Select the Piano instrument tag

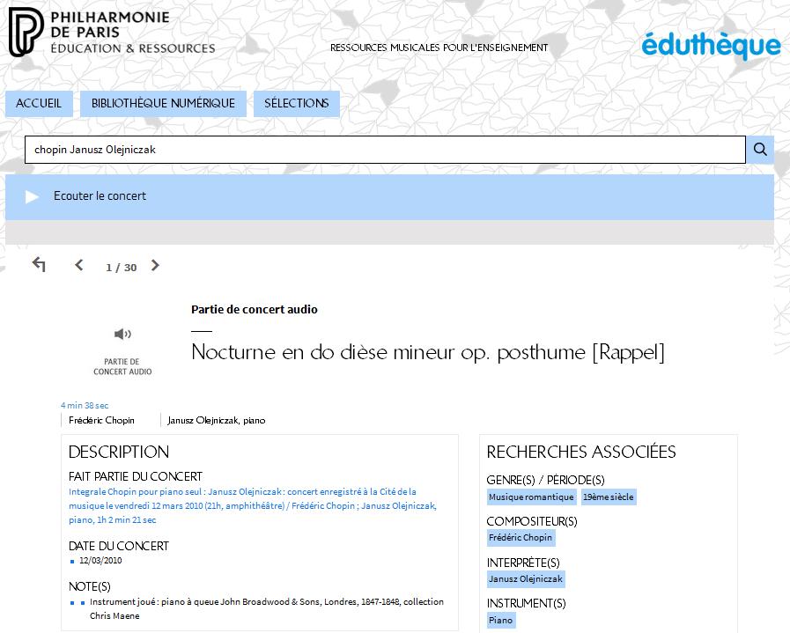[x=500, y=620]
